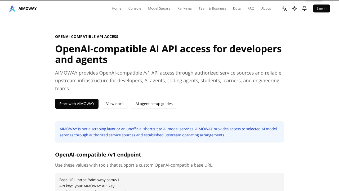Open the Rankings menu item

tap(185, 8)
